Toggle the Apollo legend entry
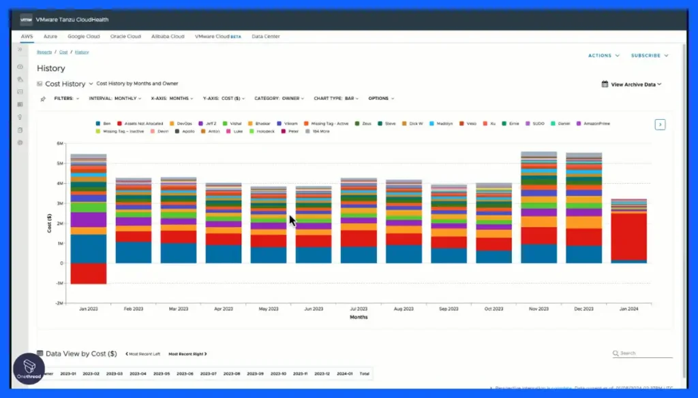698x398 pixels. (185, 131)
